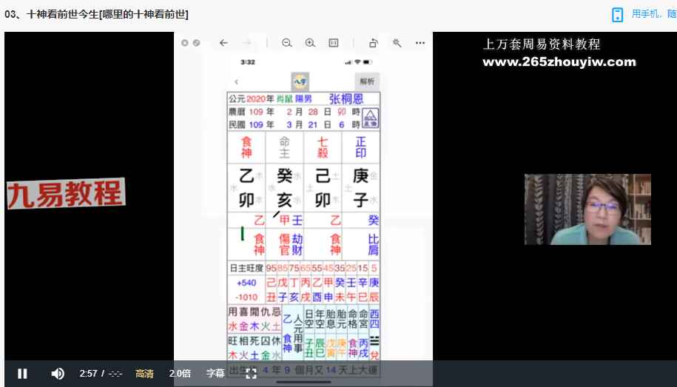Pause the video playback

(x=22, y=374)
